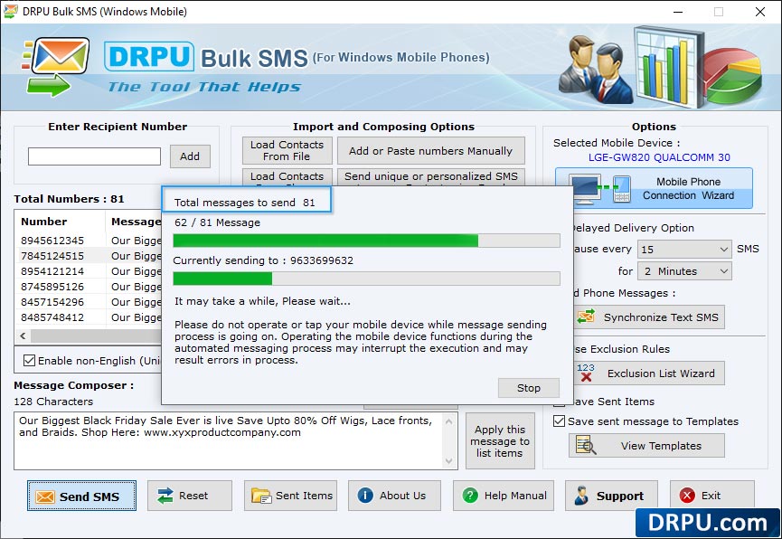This screenshot has height=539, width=782.
Task: Click the Reset button label
Action: (193, 496)
